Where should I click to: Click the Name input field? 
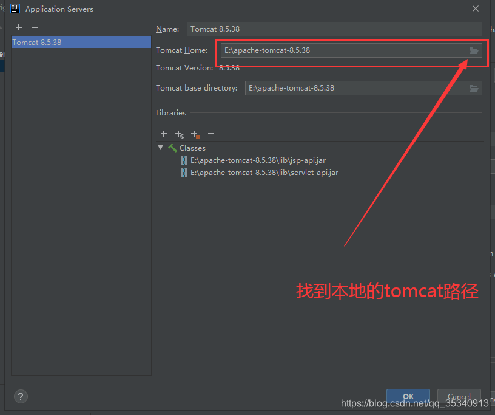click(x=334, y=29)
